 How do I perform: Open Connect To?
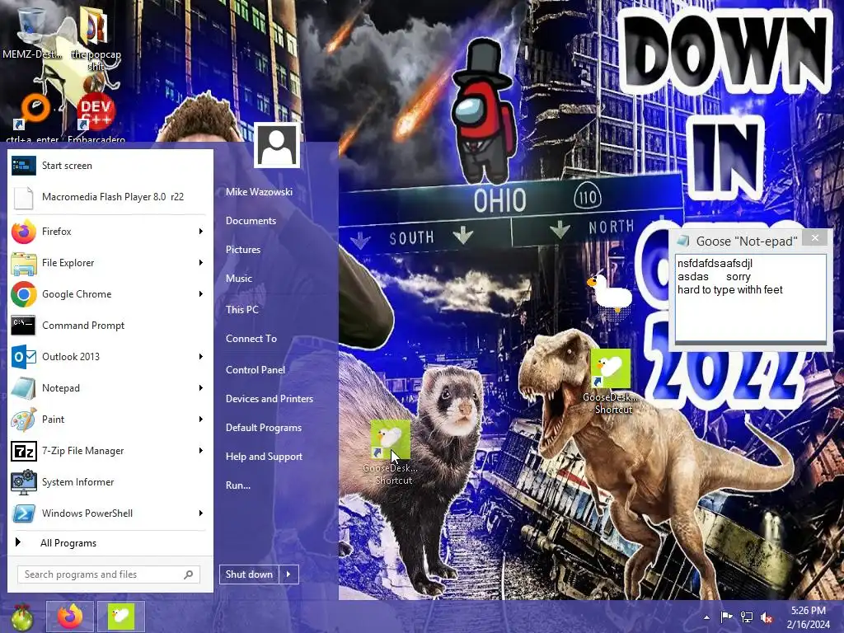(251, 339)
